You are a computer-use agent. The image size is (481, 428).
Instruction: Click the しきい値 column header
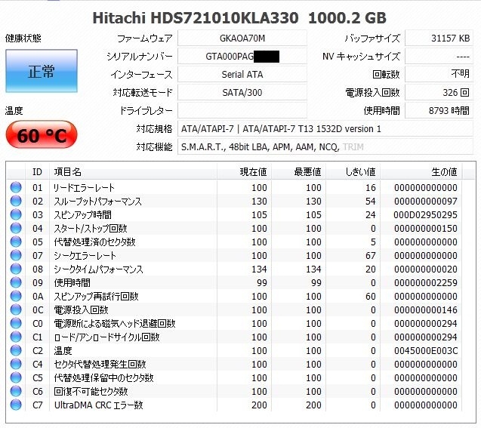click(x=353, y=171)
